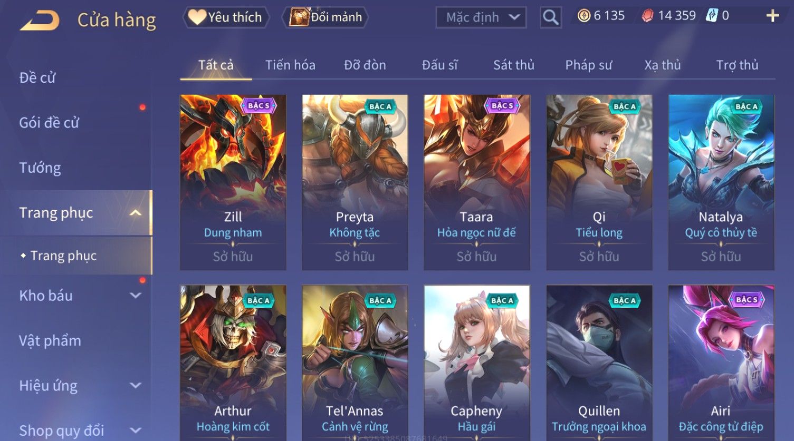This screenshot has width=794, height=441.
Task: Open the Mặc định sort dropdown
Action: click(481, 17)
